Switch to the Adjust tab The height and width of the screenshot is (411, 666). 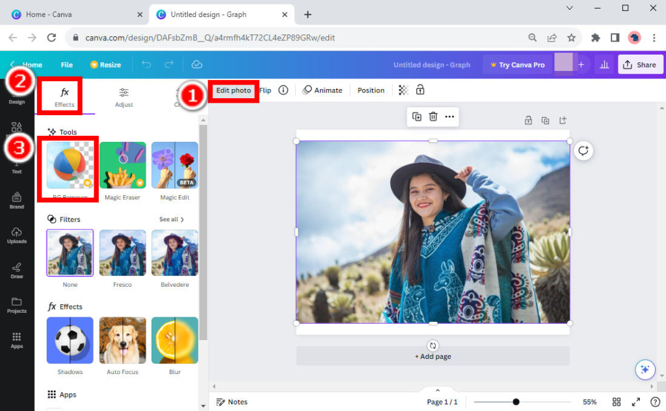pos(124,97)
